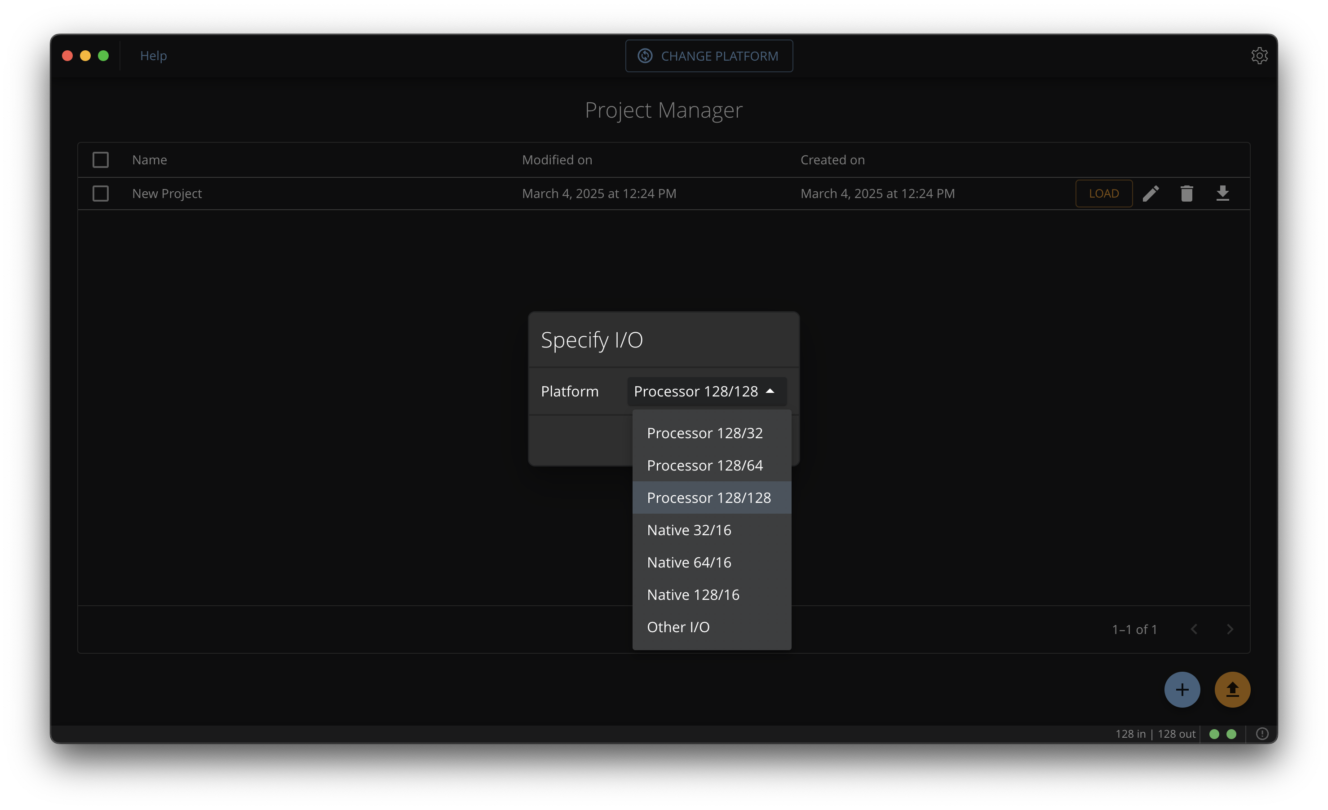
Task: Click the pencil icon to edit New Project
Action: pyautogui.click(x=1151, y=194)
